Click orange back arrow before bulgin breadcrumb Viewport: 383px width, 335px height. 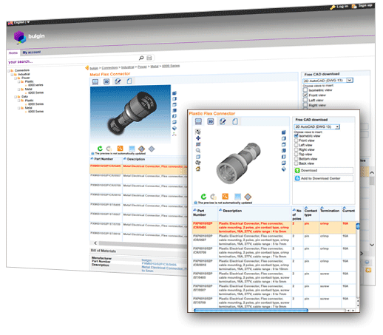pos(87,68)
